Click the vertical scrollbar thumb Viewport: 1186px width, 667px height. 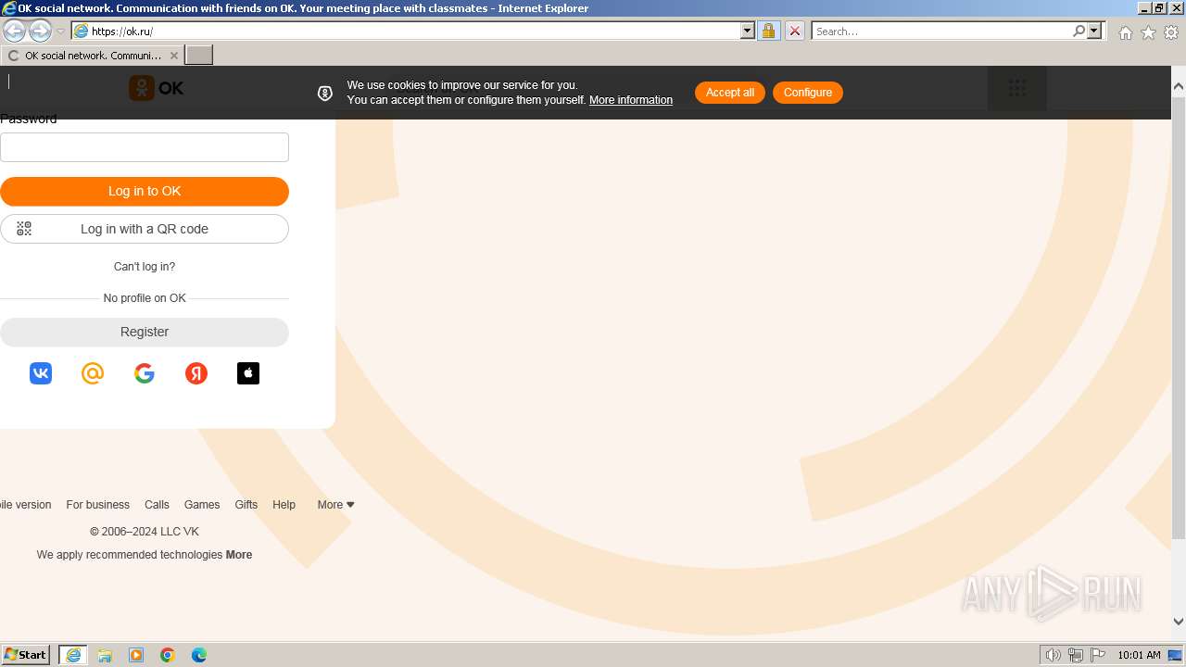click(1179, 317)
